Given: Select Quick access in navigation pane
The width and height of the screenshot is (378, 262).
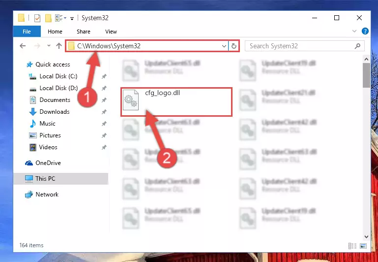Looking at the screenshot, I should tap(53, 65).
